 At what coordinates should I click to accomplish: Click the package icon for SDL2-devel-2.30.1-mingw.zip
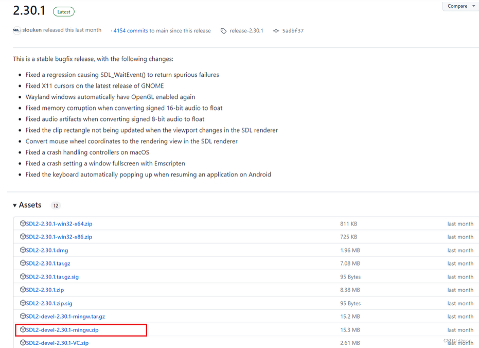pos(23,329)
